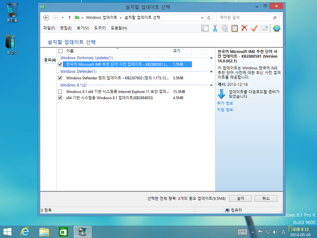Click the active Windows Update taskbar icon
Viewport: 317px width, 238px height.
pos(83,232)
